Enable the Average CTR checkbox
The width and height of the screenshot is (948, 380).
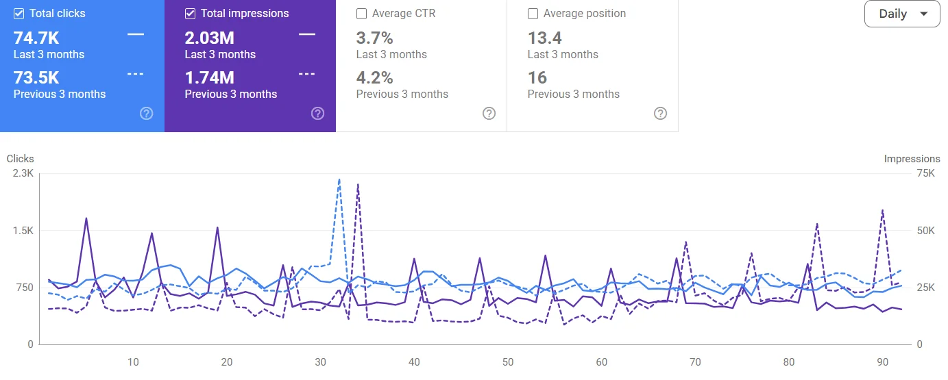click(362, 13)
